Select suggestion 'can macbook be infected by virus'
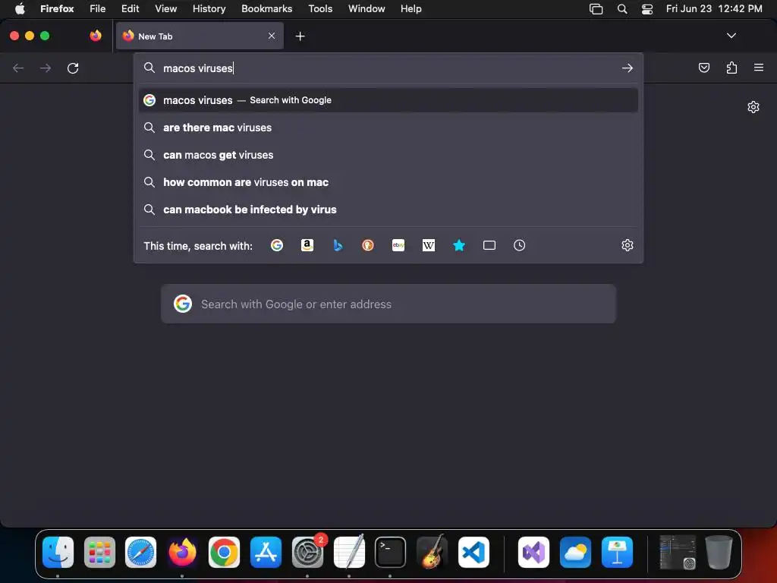Viewport: 777px width, 583px height. [x=388, y=210]
